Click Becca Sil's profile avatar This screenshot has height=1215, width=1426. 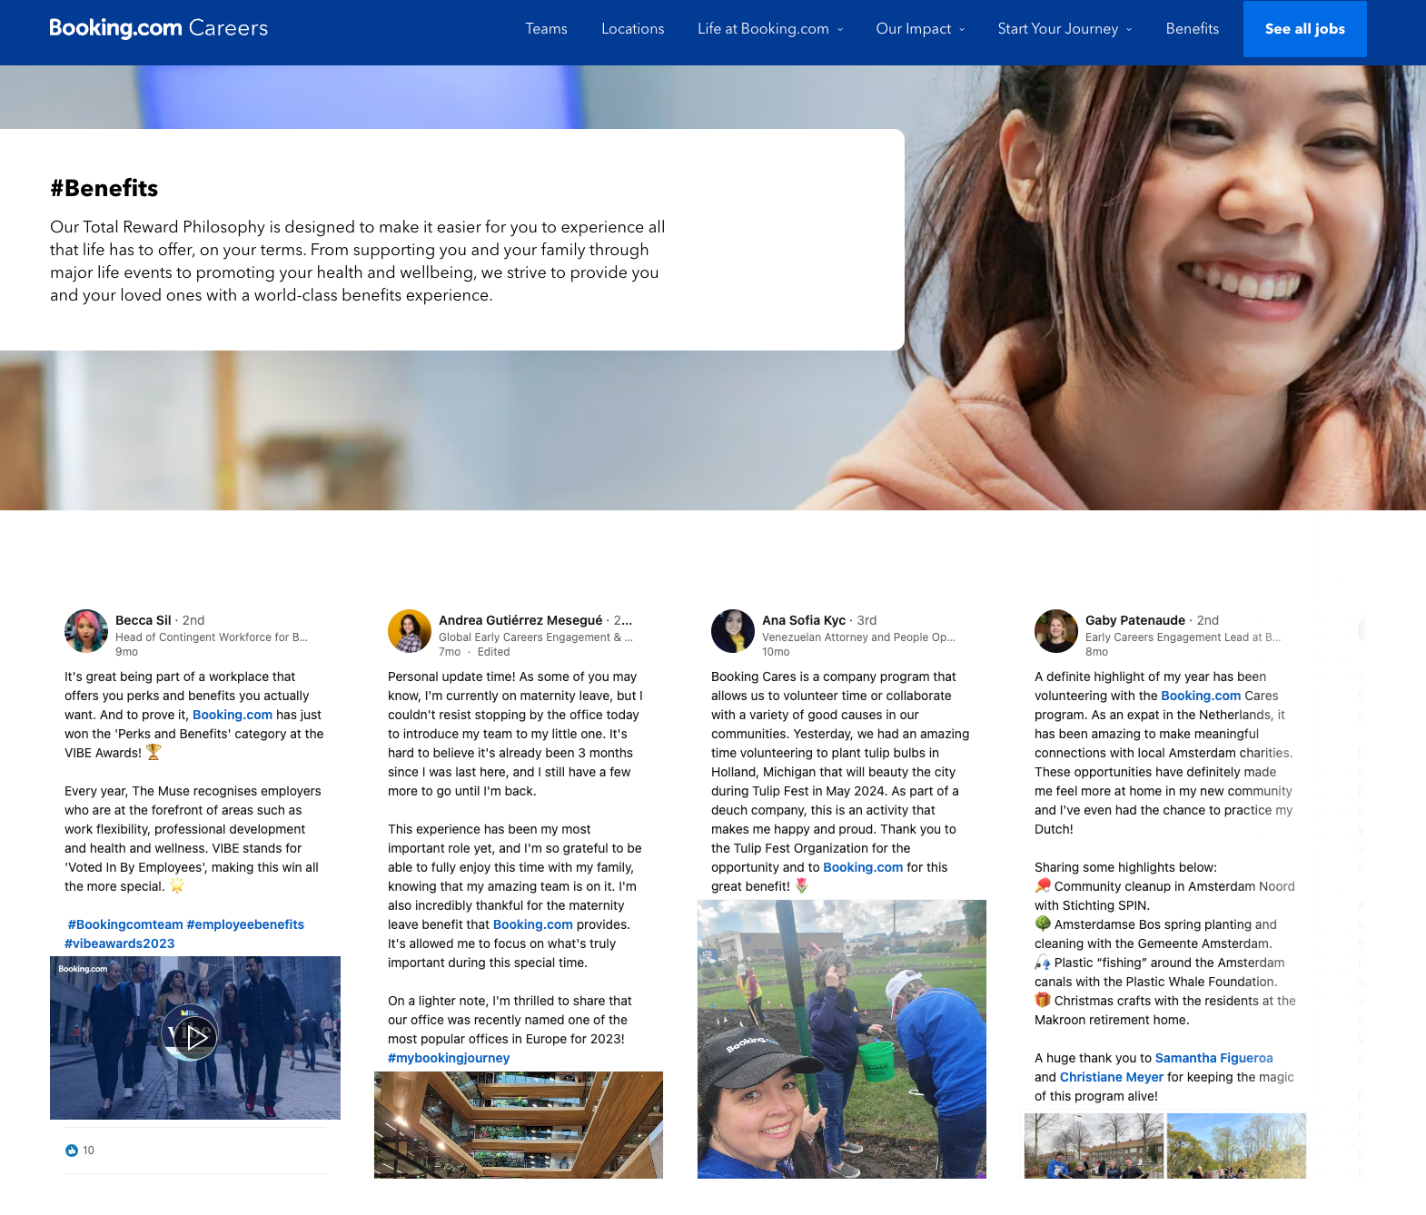(x=86, y=631)
